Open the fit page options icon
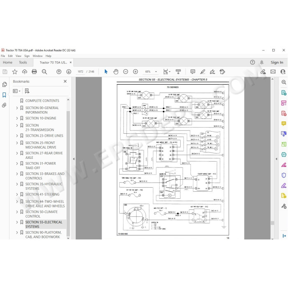Image resolution: width=288 pixels, height=288 pixels. pos(167,72)
